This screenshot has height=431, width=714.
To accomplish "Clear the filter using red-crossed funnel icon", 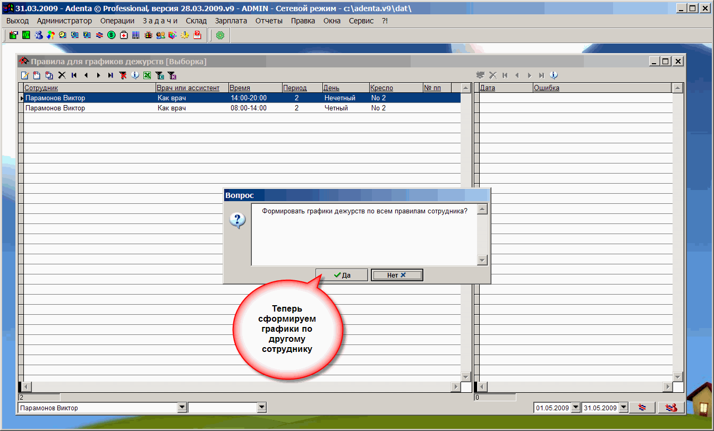I will point(123,75).
